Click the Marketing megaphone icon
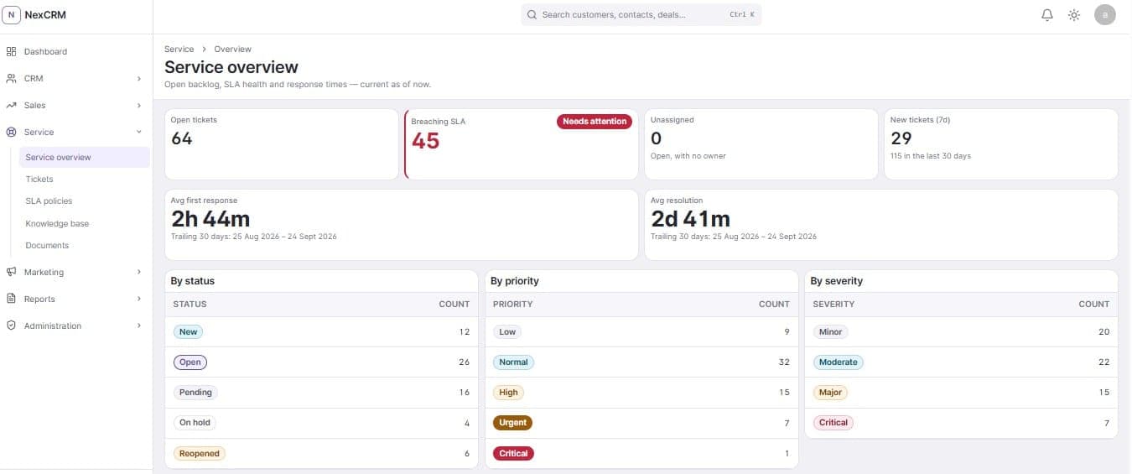Screen dimensions: 1132x474 [x=11, y=272]
